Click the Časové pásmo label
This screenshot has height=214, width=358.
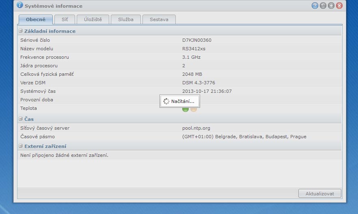pyautogui.click(x=37, y=137)
